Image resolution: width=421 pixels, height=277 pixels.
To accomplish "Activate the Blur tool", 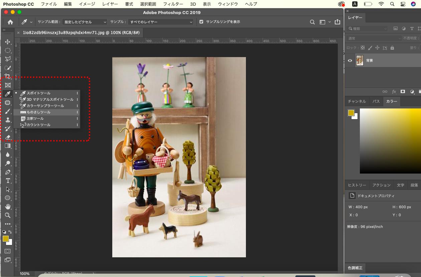I will click(x=8, y=155).
